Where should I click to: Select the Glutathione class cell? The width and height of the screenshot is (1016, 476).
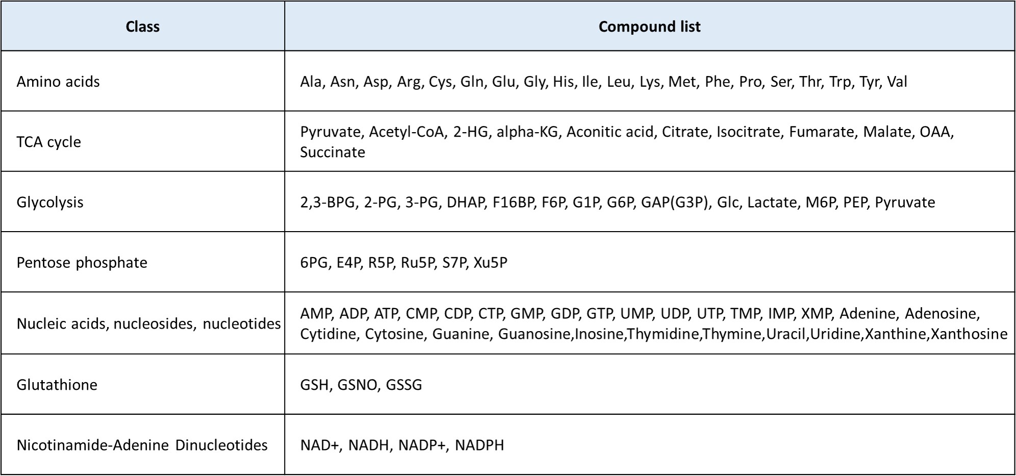click(143, 384)
